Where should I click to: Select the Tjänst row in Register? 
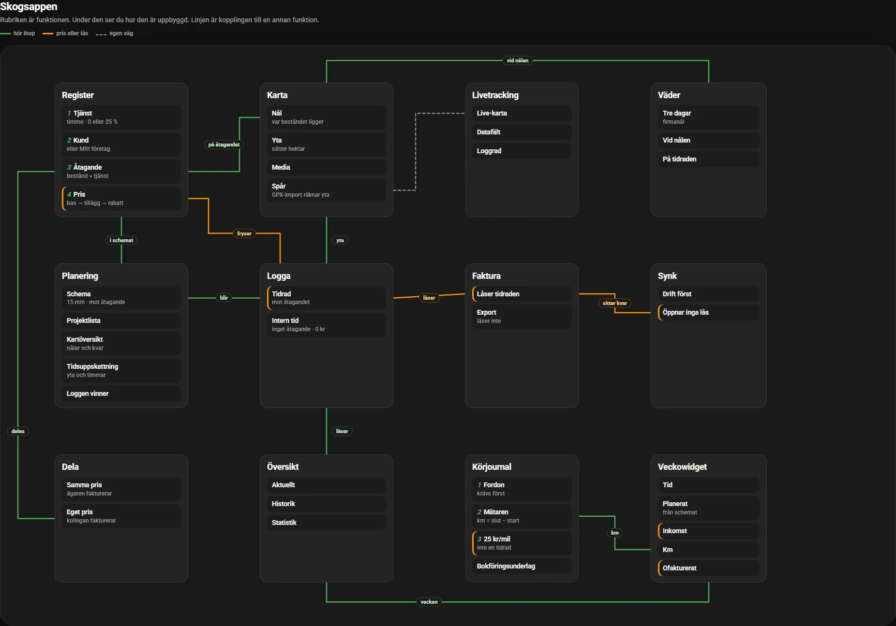[x=121, y=117]
